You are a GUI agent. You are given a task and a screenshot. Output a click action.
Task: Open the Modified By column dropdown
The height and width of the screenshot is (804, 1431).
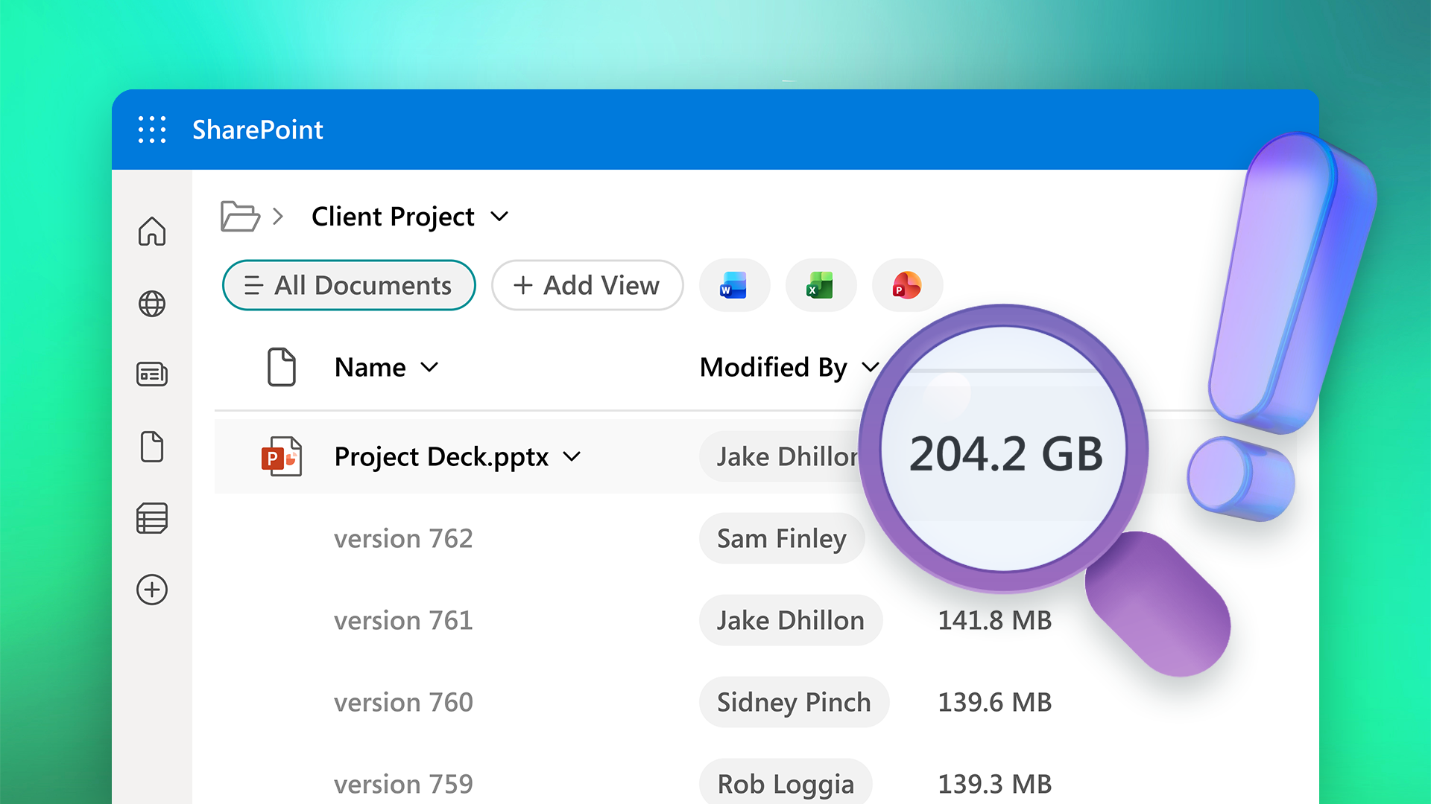tap(870, 367)
